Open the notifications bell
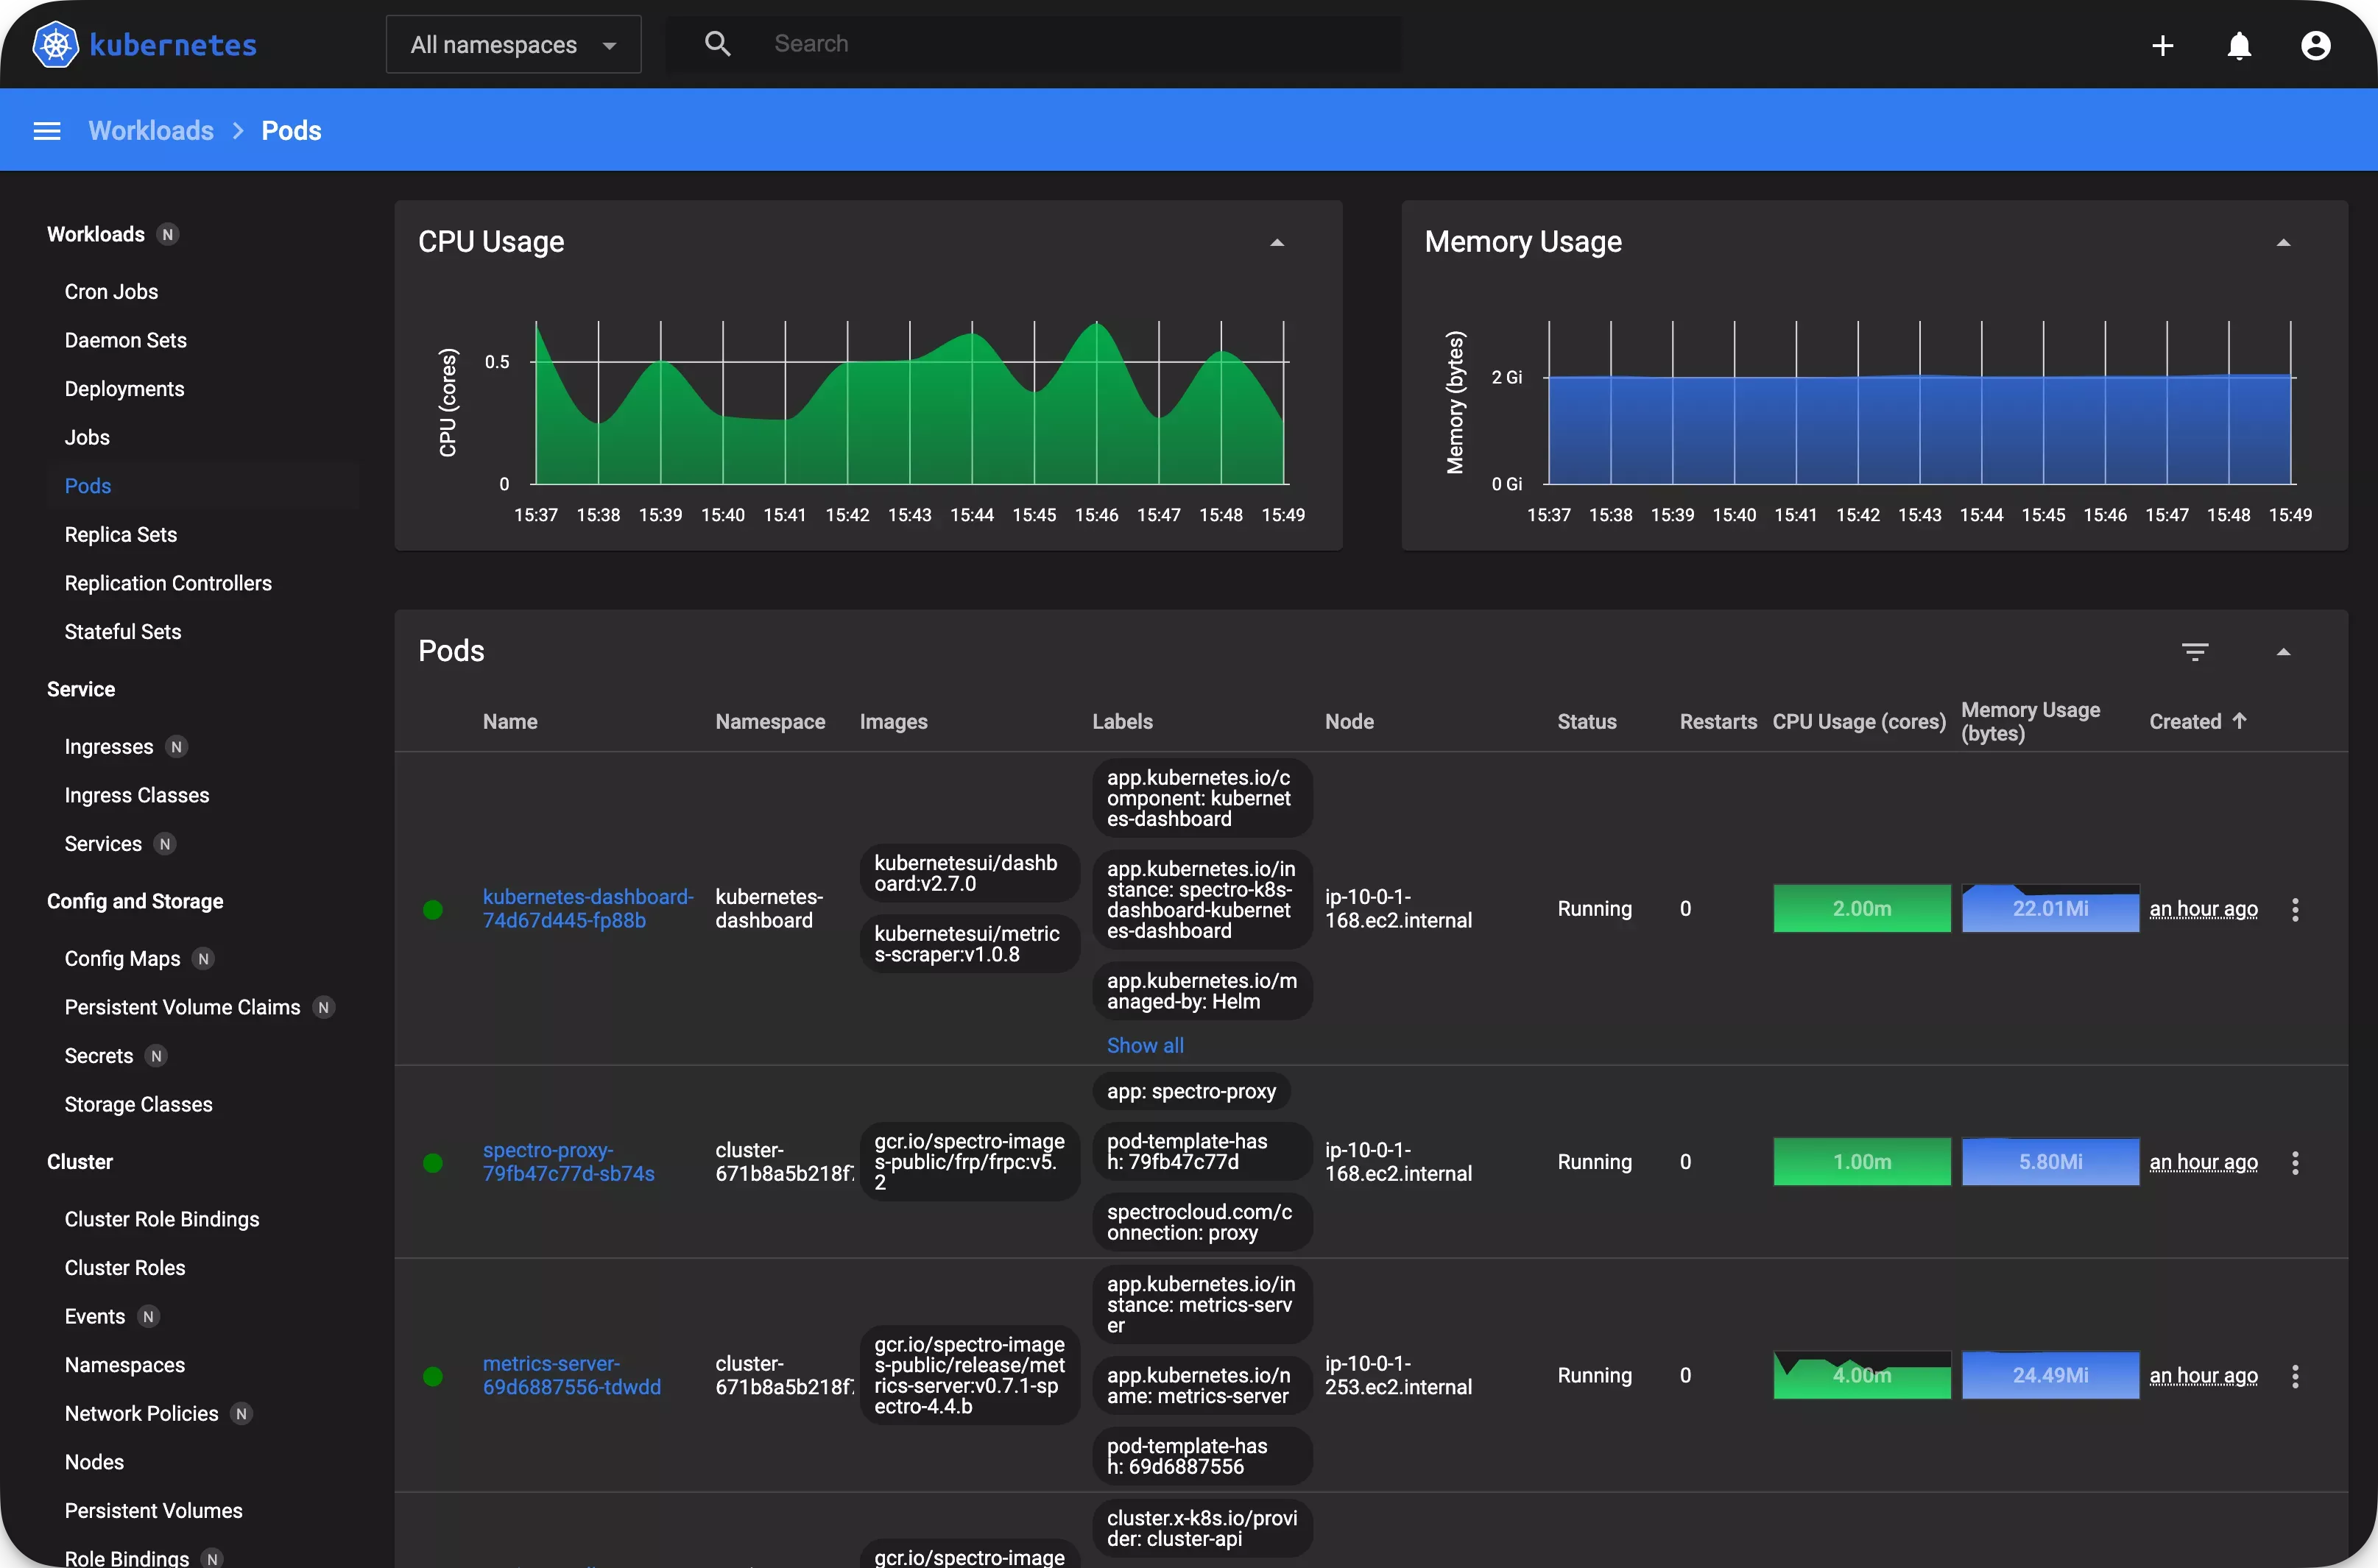This screenshot has width=2378, height=1568. click(2239, 45)
